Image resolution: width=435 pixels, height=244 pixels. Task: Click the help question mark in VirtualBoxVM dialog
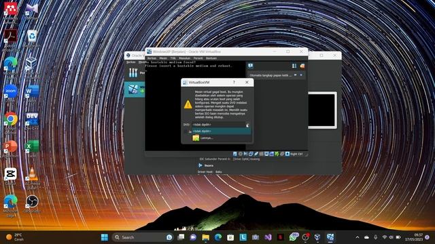click(234, 82)
